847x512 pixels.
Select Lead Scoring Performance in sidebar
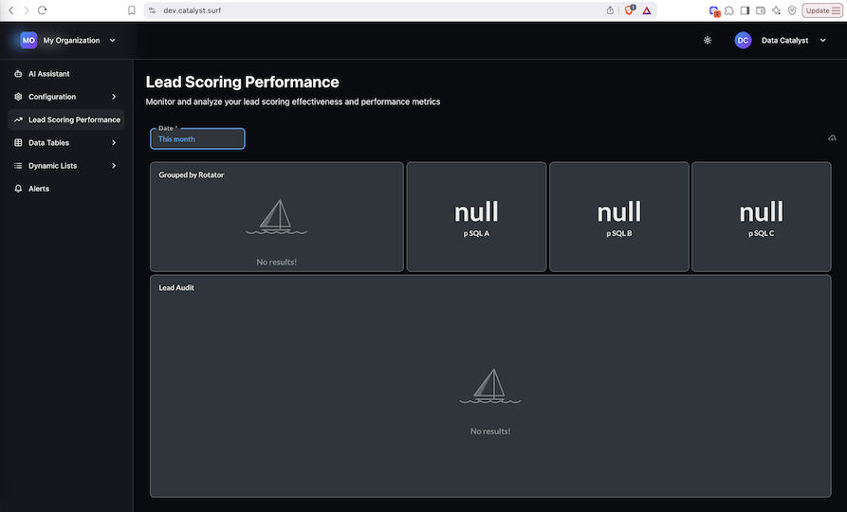click(x=65, y=119)
